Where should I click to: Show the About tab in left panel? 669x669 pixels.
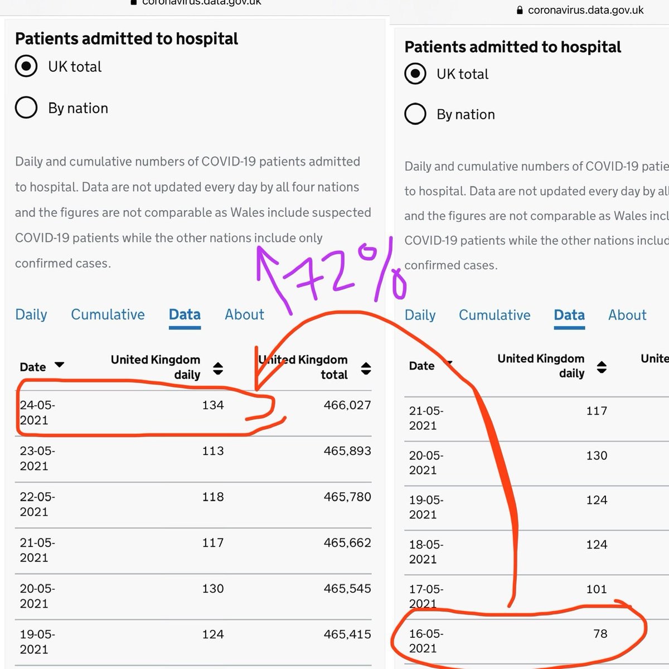click(244, 314)
